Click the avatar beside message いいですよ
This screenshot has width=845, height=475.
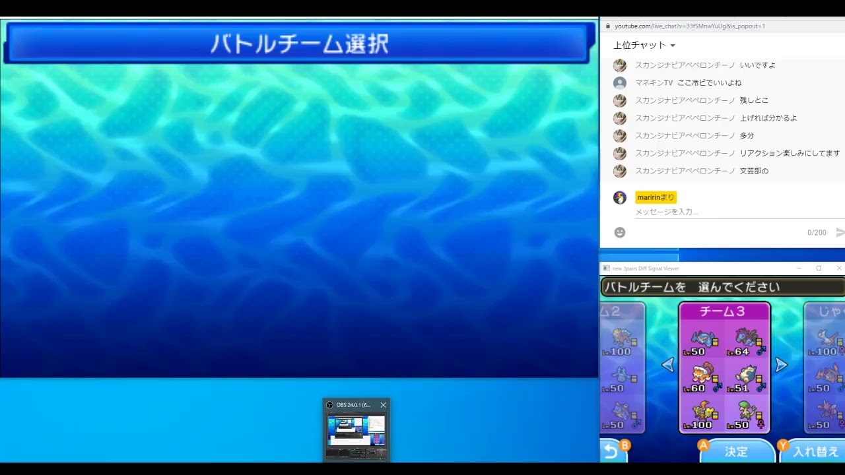pyautogui.click(x=619, y=65)
